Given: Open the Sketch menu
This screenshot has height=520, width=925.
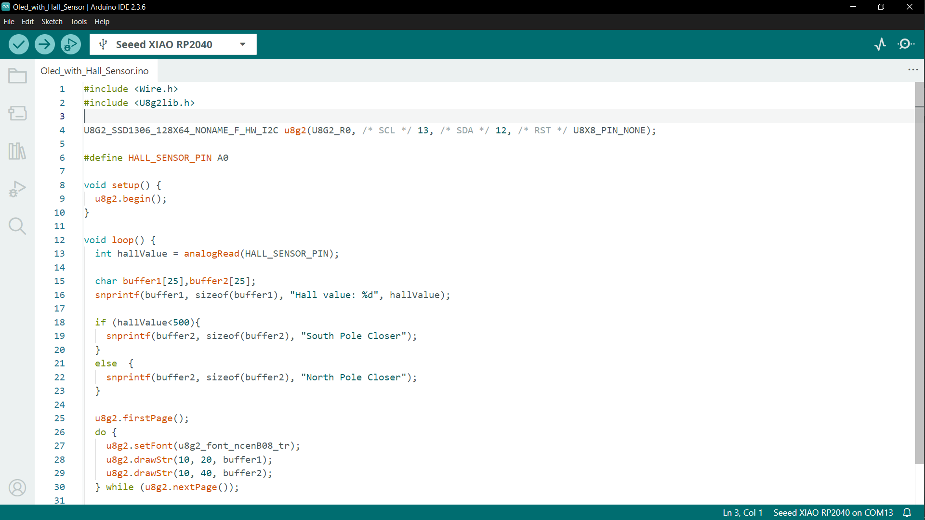Looking at the screenshot, I should click(52, 22).
